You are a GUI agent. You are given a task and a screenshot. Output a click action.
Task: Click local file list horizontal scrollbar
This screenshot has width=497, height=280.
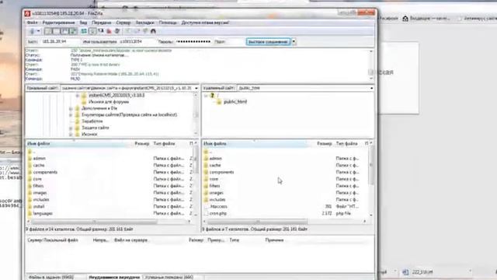pyautogui.click(x=95, y=222)
